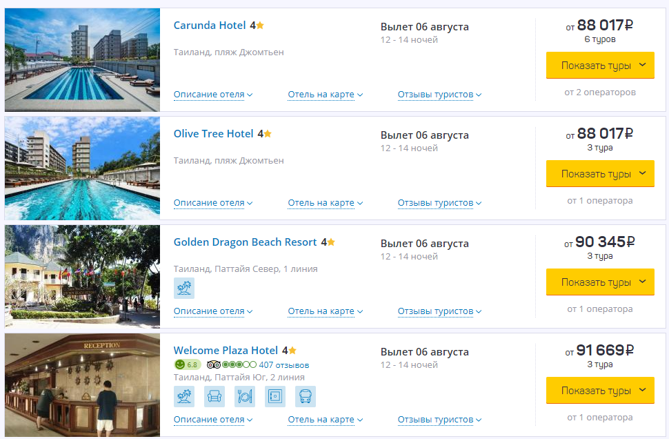Click beach icon under Golden Dragon Beach Resort
The image size is (669, 439).
pos(184,288)
